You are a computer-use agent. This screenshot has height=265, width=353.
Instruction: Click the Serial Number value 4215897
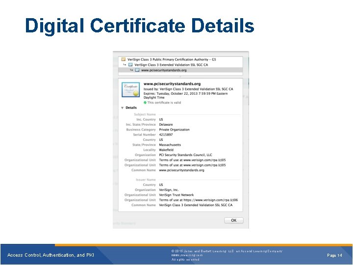pyautogui.click(x=166, y=134)
